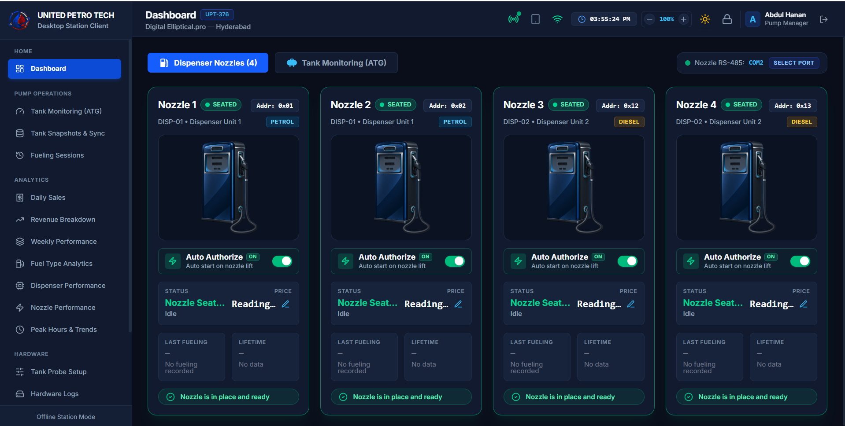
Task: Click Nozzle 4 dispenser pump image
Action: [747, 187]
